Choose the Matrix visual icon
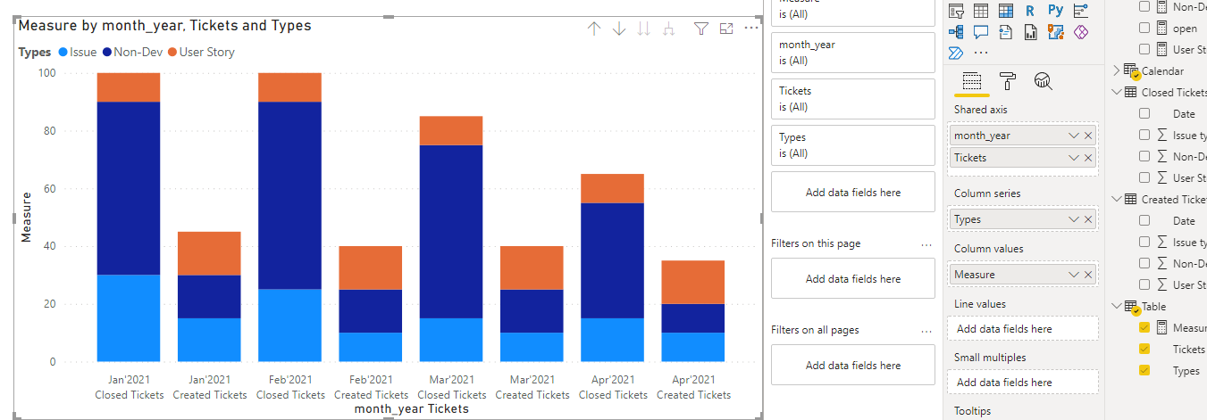 pyautogui.click(x=1006, y=12)
